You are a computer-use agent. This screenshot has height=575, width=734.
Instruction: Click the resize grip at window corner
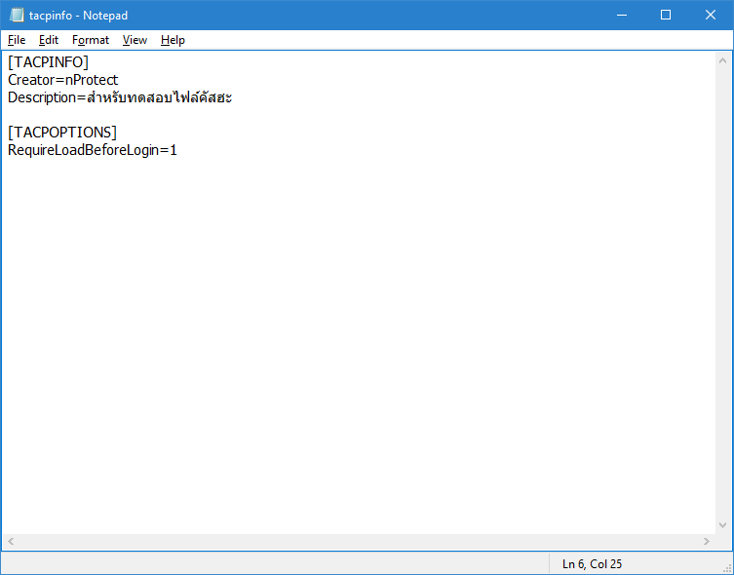(x=725, y=566)
